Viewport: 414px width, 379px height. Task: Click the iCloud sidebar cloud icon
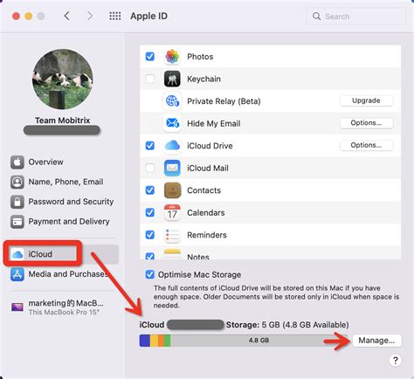pos(17,254)
